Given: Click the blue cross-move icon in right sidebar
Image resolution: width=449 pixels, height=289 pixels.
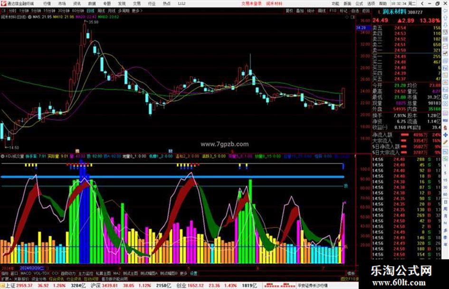Looking at the screenshot, I should pyautogui.click(x=445, y=134).
